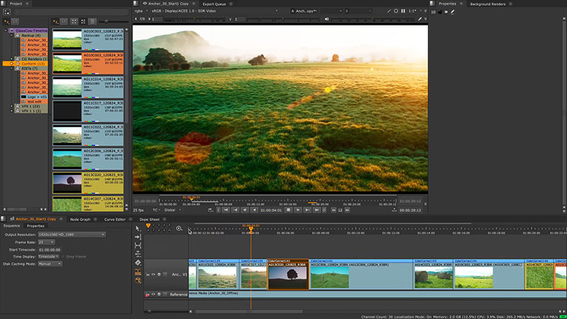Click the target circle icon above timeline tracks
The image size is (567, 319).
[179, 228]
